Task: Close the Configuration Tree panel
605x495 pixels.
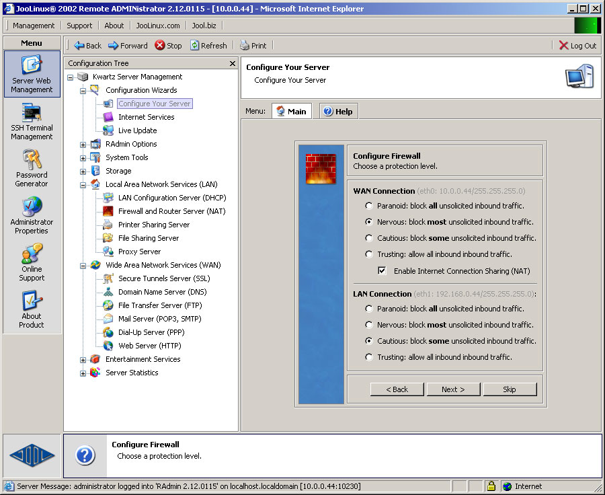Action: pyautogui.click(x=233, y=63)
